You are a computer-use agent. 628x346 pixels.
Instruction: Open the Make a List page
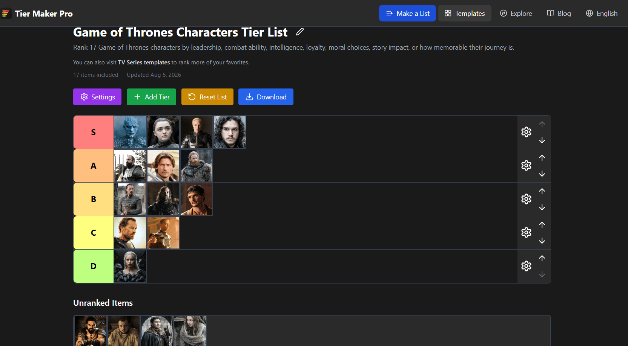click(407, 13)
